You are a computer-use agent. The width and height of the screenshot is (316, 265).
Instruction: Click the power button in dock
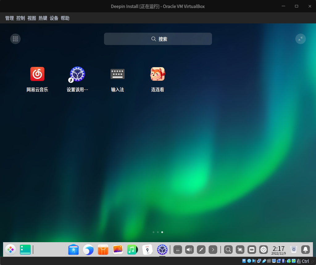264,250
